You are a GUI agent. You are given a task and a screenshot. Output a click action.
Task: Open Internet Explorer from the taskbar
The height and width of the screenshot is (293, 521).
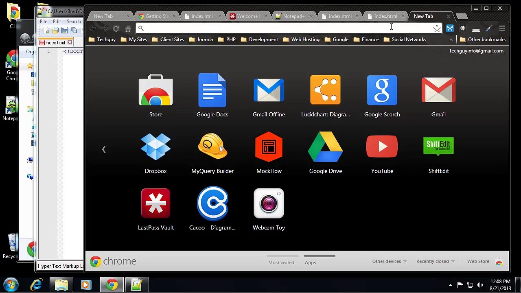pos(36,284)
